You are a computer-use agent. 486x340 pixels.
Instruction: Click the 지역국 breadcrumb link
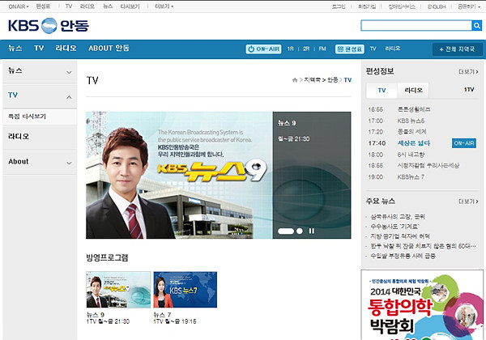(312, 80)
